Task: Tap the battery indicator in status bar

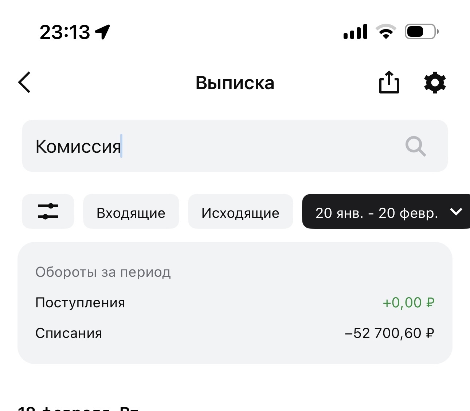Action: [422, 32]
